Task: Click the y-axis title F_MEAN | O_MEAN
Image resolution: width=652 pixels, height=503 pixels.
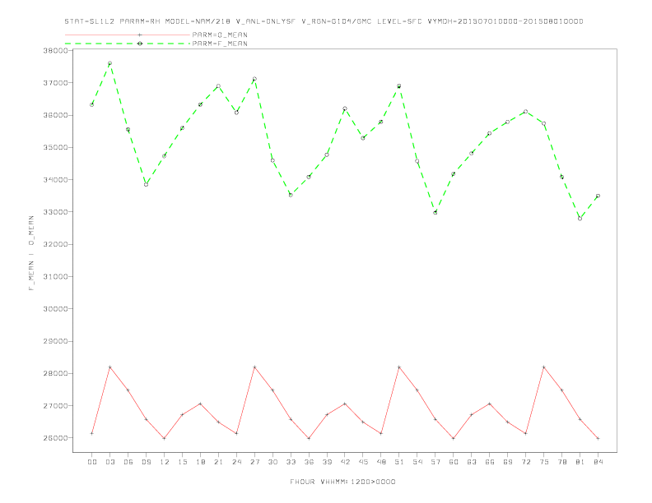Action: tap(31, 253)
